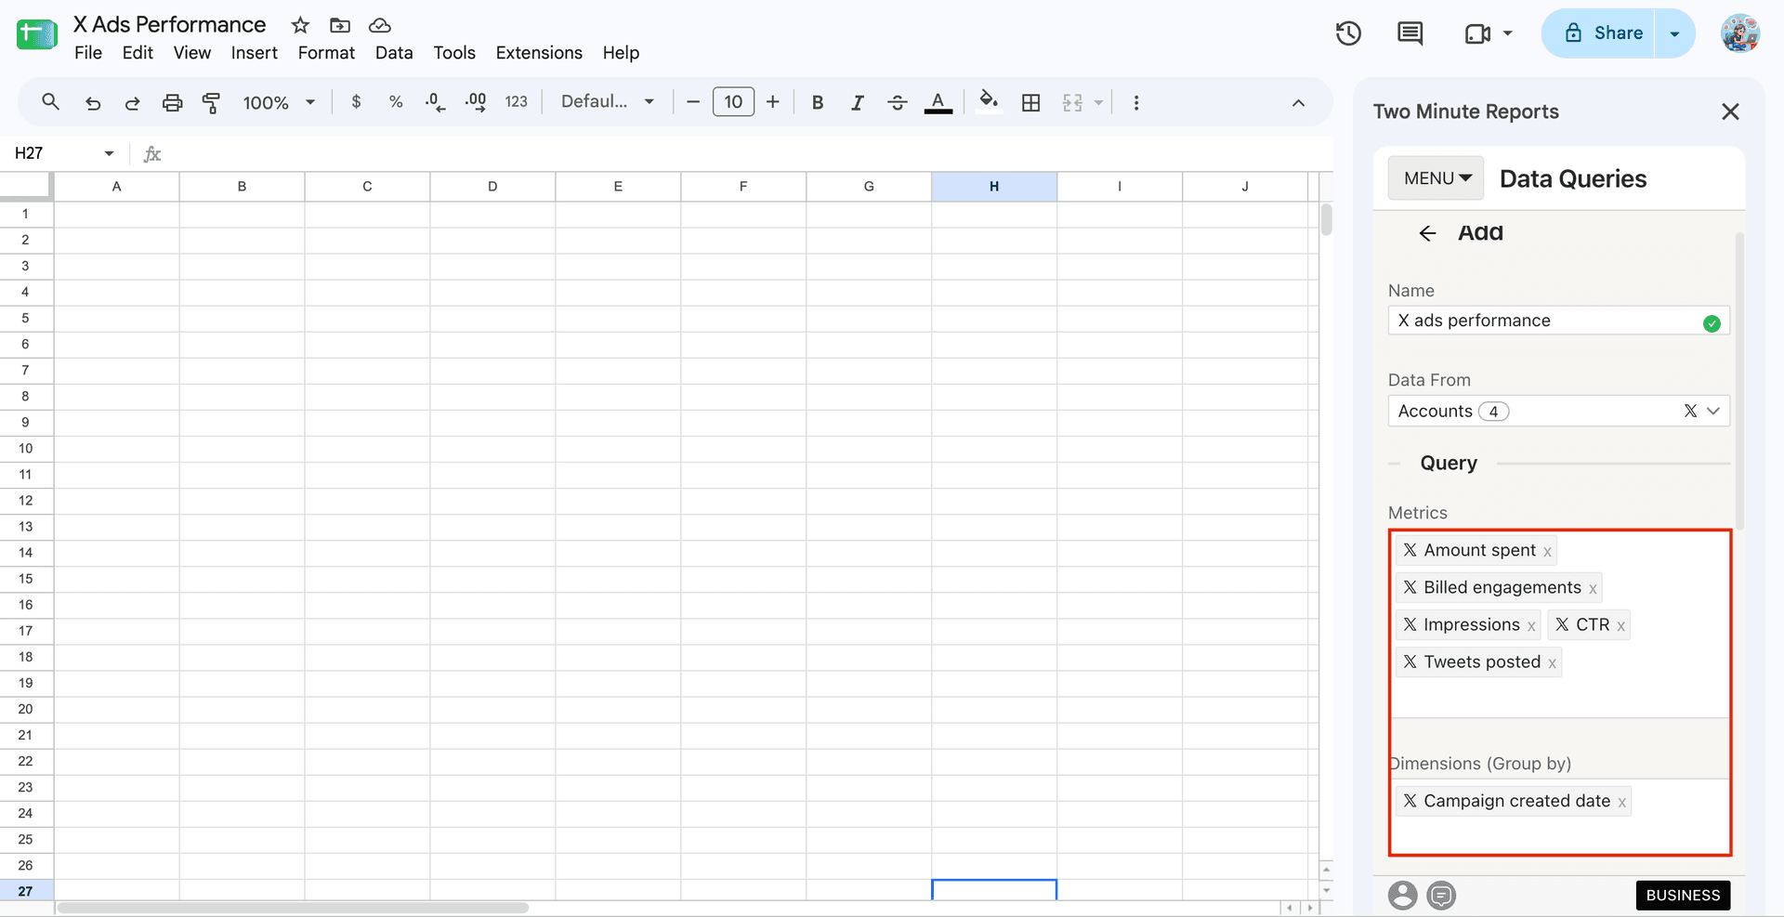
Task: Open the Google account profile avatar
Action: [x=1739, y=33]
